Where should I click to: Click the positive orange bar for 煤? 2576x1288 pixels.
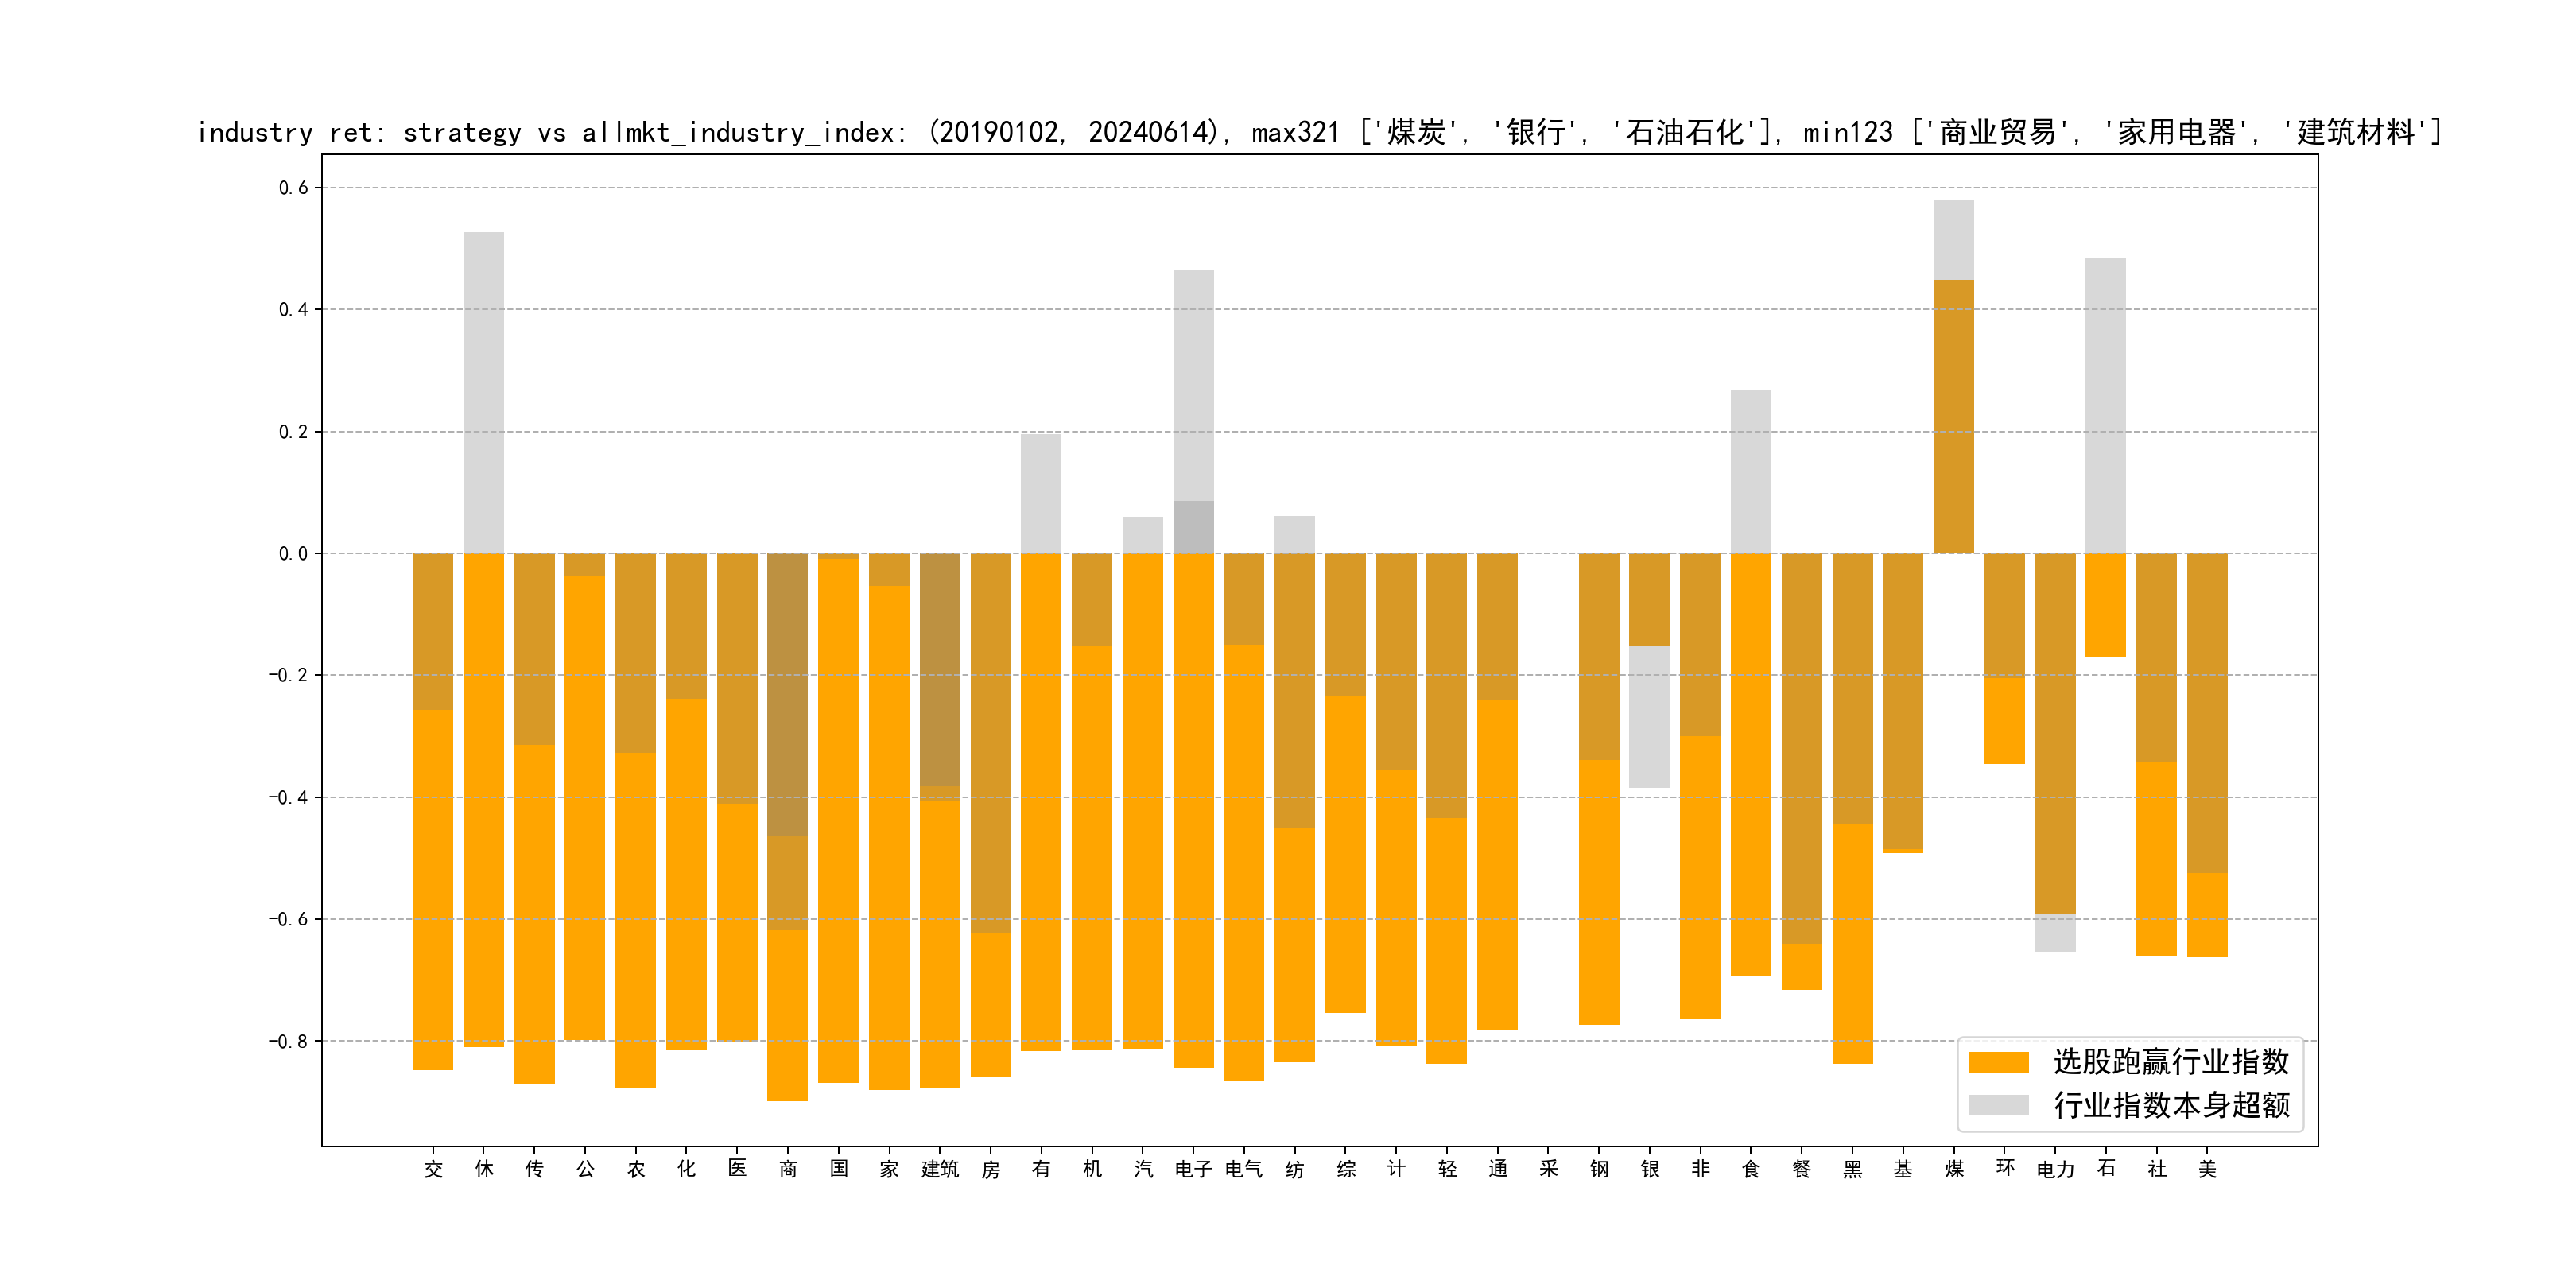1953,415
